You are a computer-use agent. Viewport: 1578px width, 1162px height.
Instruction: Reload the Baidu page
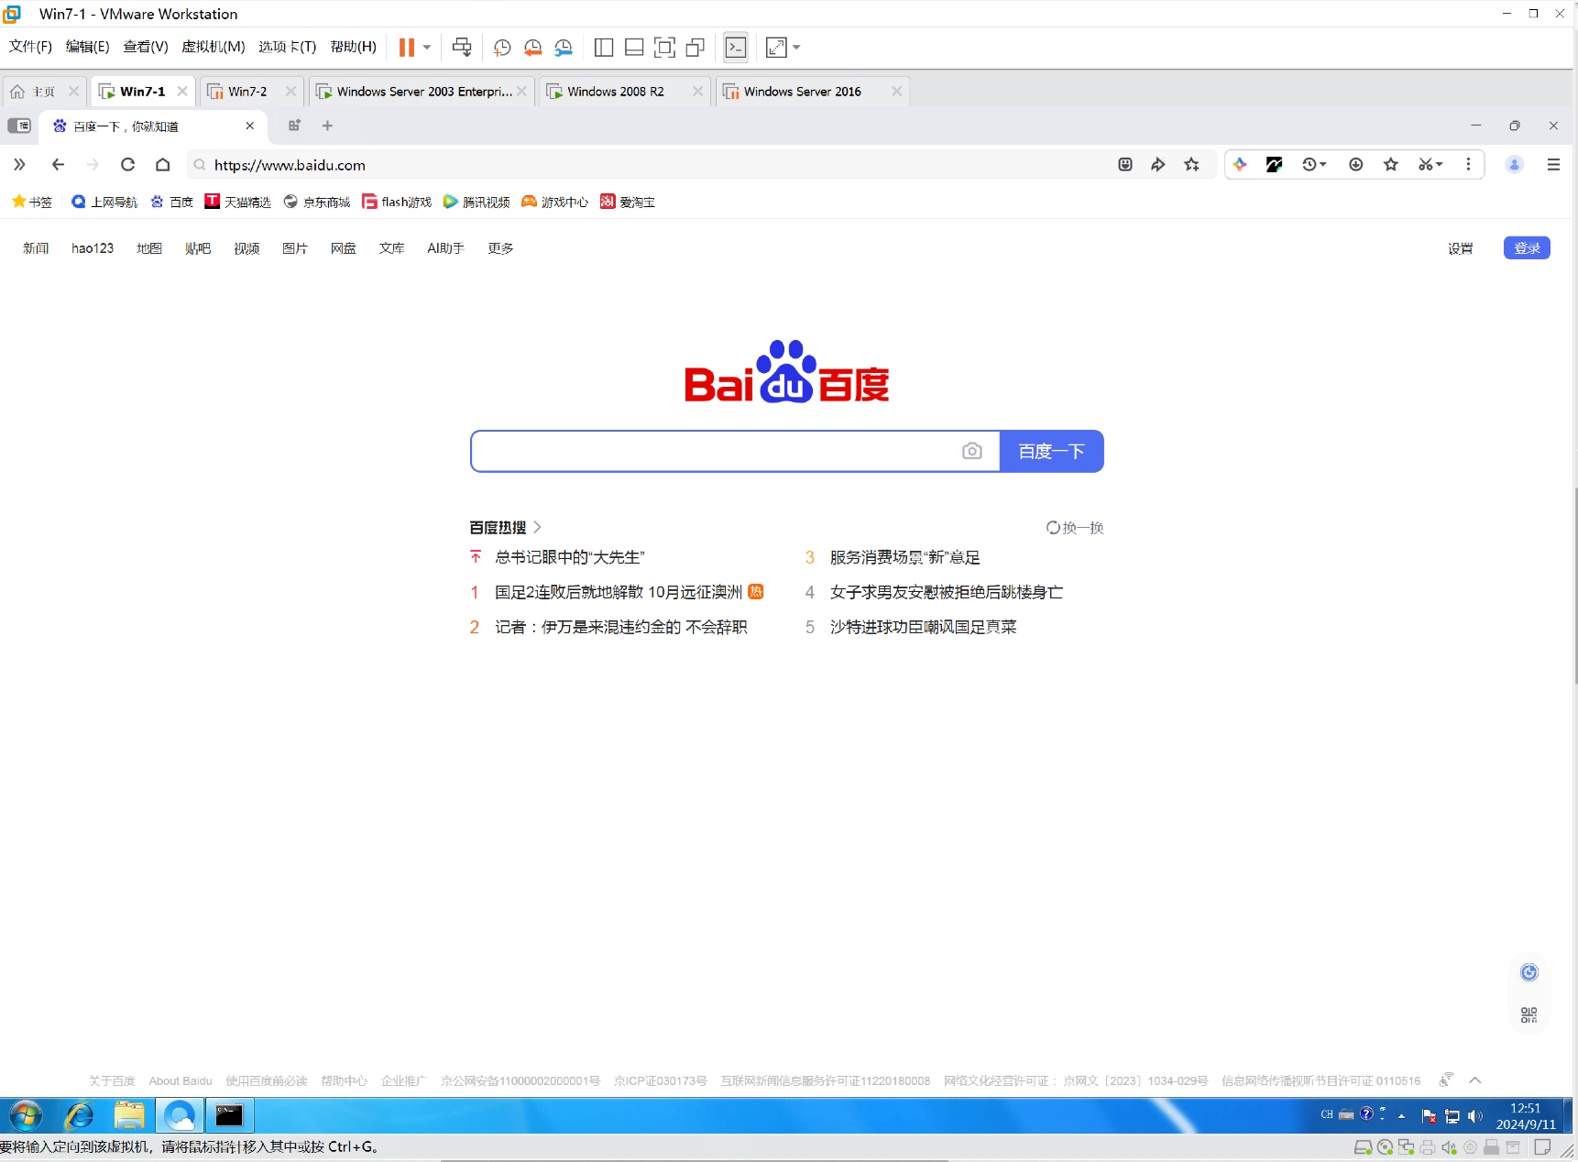pos(128,165)
